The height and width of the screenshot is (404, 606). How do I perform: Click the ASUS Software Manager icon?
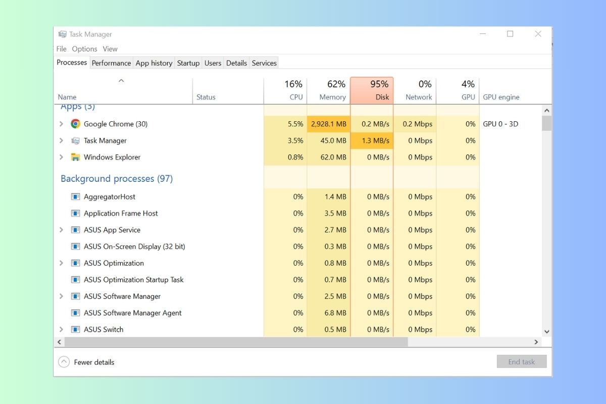click(x=75, y=296)
